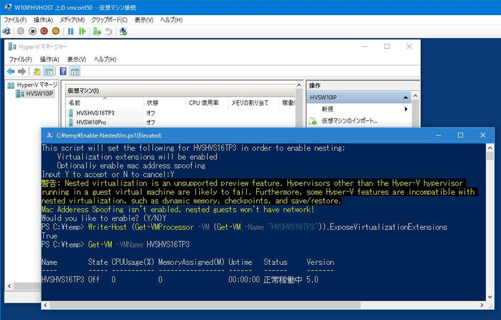Sort by メモリの割り当て column header
The image size is (501, 320).
click(x=253, y=103)
